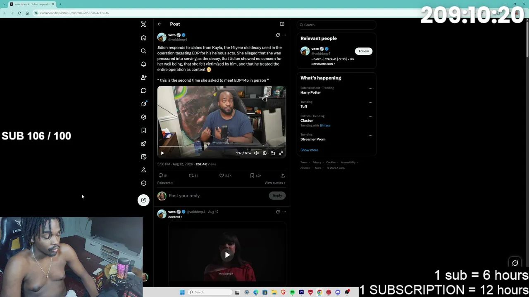529x297 pixels.
Task: Open a new browser tab
Action: pyautogui.click(x=60, y=4)
